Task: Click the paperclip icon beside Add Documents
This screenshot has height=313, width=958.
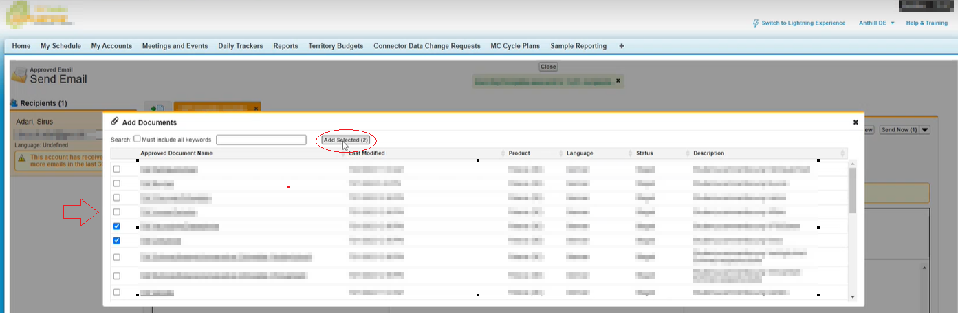Action: 115,122
